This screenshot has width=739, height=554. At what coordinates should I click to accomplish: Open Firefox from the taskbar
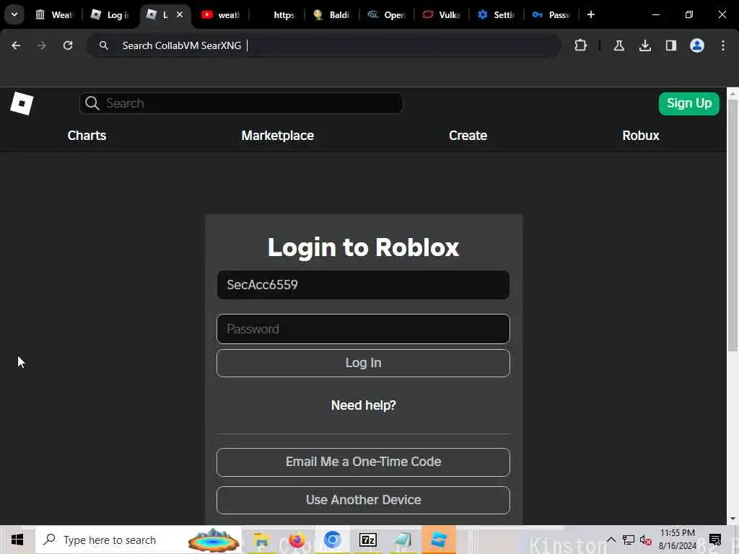tap(297, 540)
